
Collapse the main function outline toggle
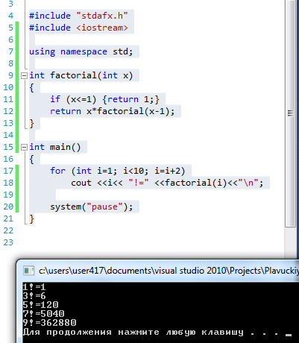pyautogui.click(x=24, y=147)
